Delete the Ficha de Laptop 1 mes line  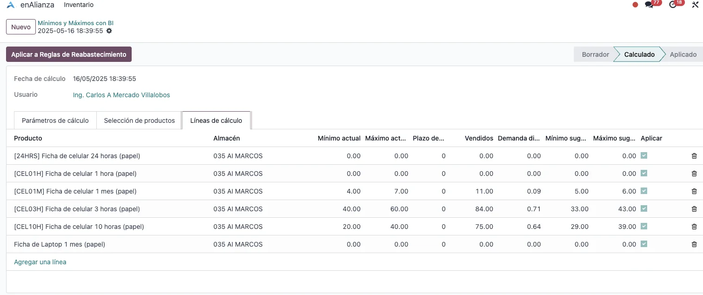694,244
